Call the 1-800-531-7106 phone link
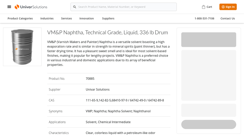The image size is (244, 137). [204, 19]
